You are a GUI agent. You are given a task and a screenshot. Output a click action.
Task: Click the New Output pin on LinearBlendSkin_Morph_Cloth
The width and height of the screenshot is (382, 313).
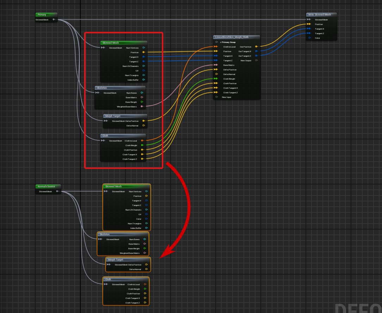pos(256,61)
